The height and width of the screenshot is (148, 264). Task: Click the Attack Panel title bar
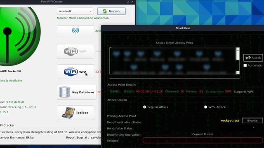tap(183, 28)
